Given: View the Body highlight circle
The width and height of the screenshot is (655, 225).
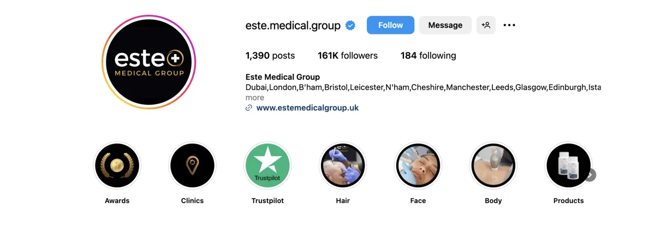Looking at the screenshot, I should tap(493, 165).
